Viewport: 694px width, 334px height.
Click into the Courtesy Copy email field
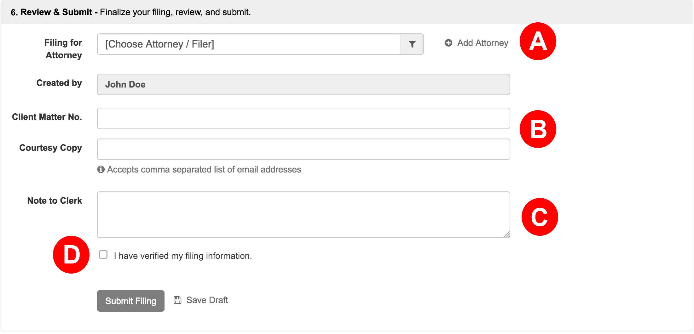pos(303,149)
